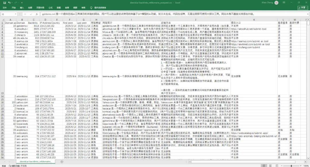Click the Cancel (X) formula bar icon

25,14
